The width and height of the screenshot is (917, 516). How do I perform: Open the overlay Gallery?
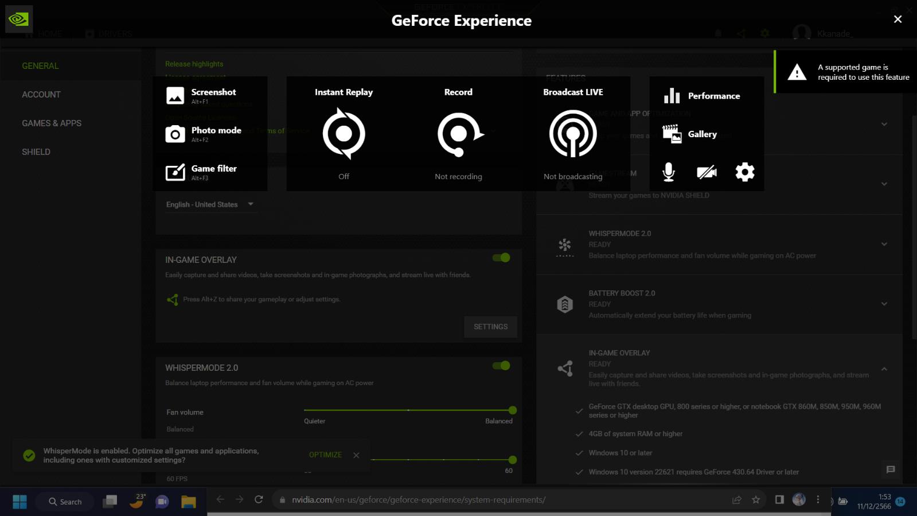coord(690,134)
